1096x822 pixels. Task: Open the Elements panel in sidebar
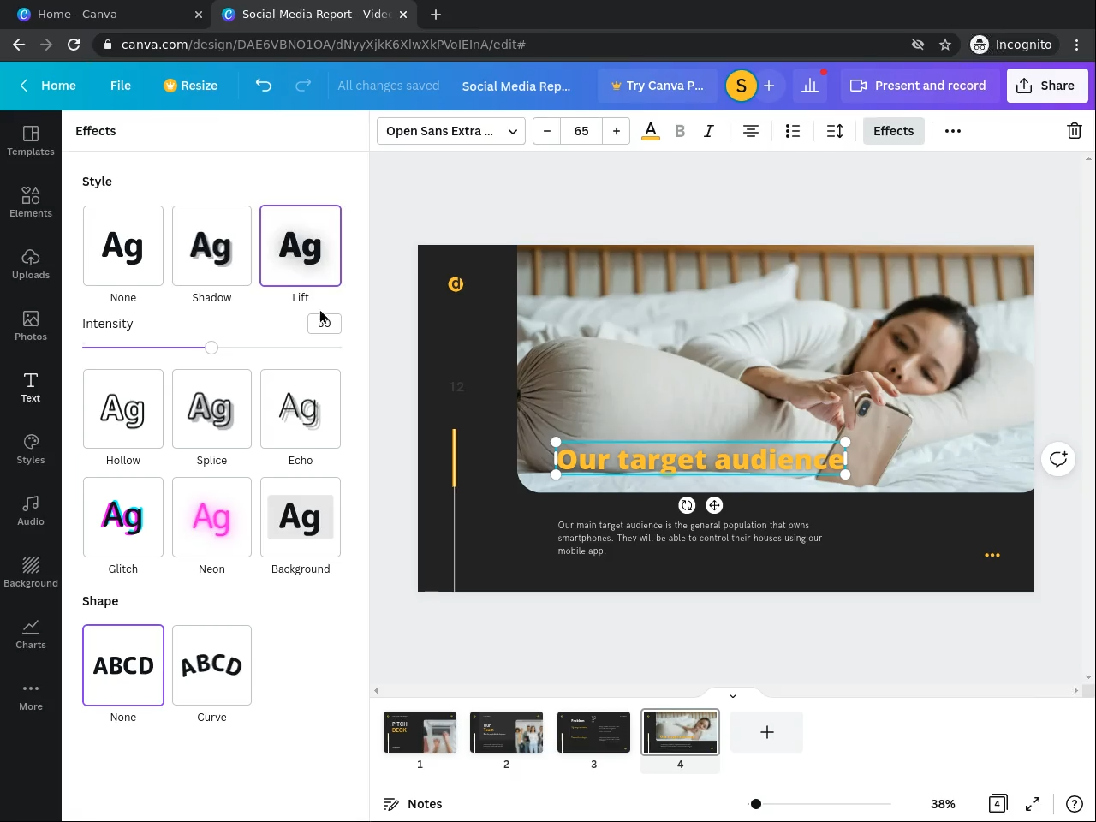pos(31,202)
